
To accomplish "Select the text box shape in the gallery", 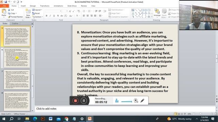I will 133,10.
